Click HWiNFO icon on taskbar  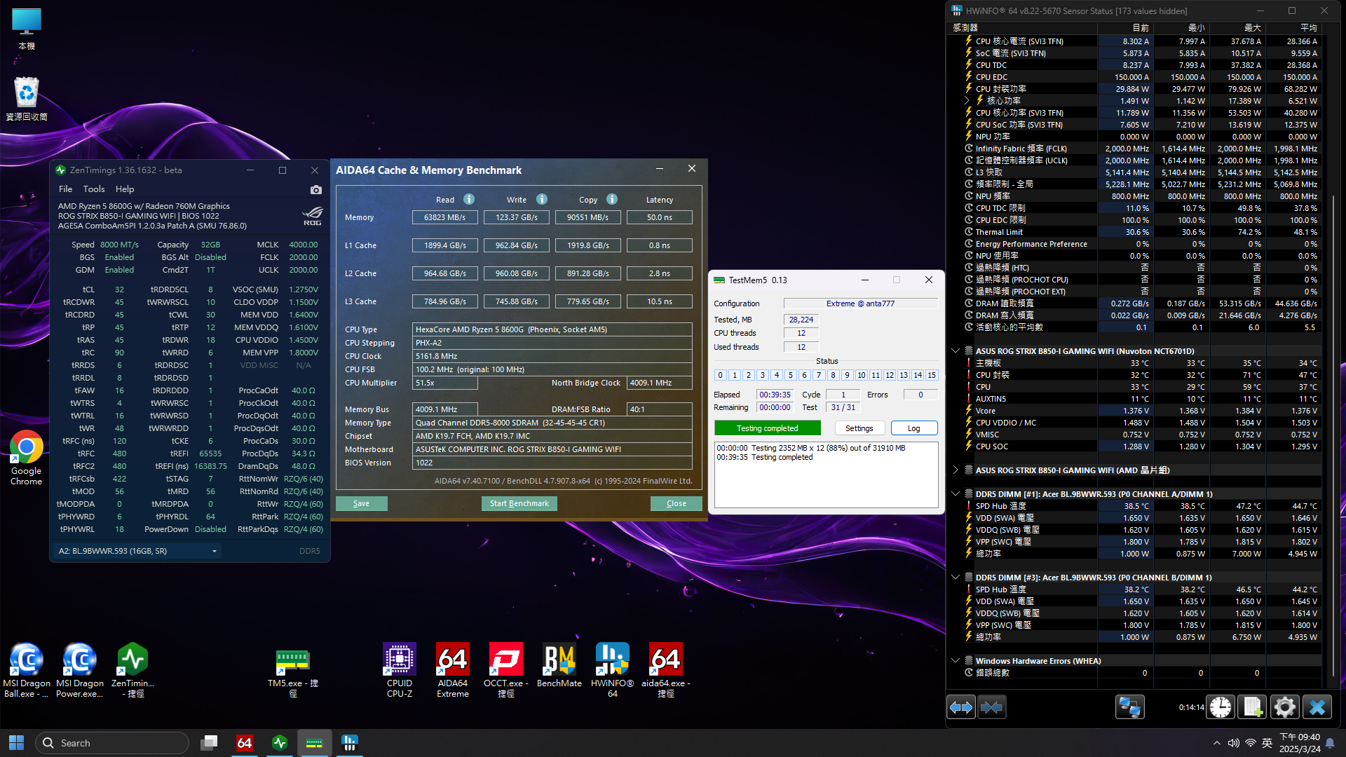coord(349,743)
